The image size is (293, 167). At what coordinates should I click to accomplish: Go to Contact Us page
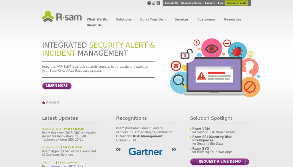pyautogui.click(x=171, y=3)
